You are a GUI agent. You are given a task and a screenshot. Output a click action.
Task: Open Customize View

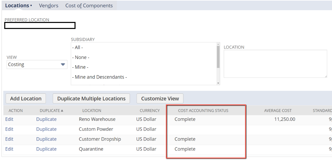[160, 98]
